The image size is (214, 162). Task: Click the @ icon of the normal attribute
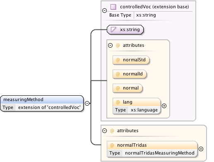click(118, 88)
